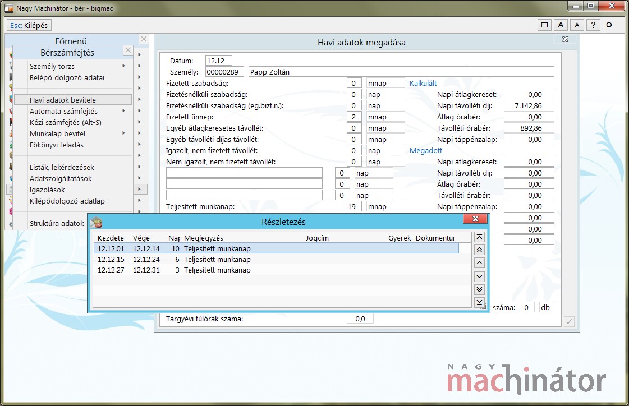Click the Dátum input field
Screen dimensions: 629x406
[x=219, y=61]
